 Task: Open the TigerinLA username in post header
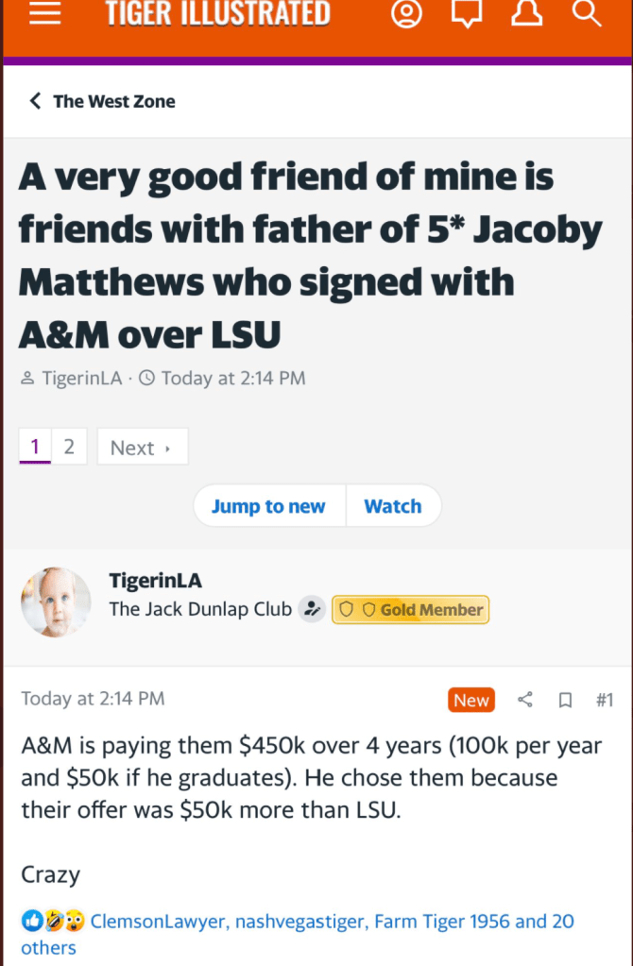tap(156, 581)
